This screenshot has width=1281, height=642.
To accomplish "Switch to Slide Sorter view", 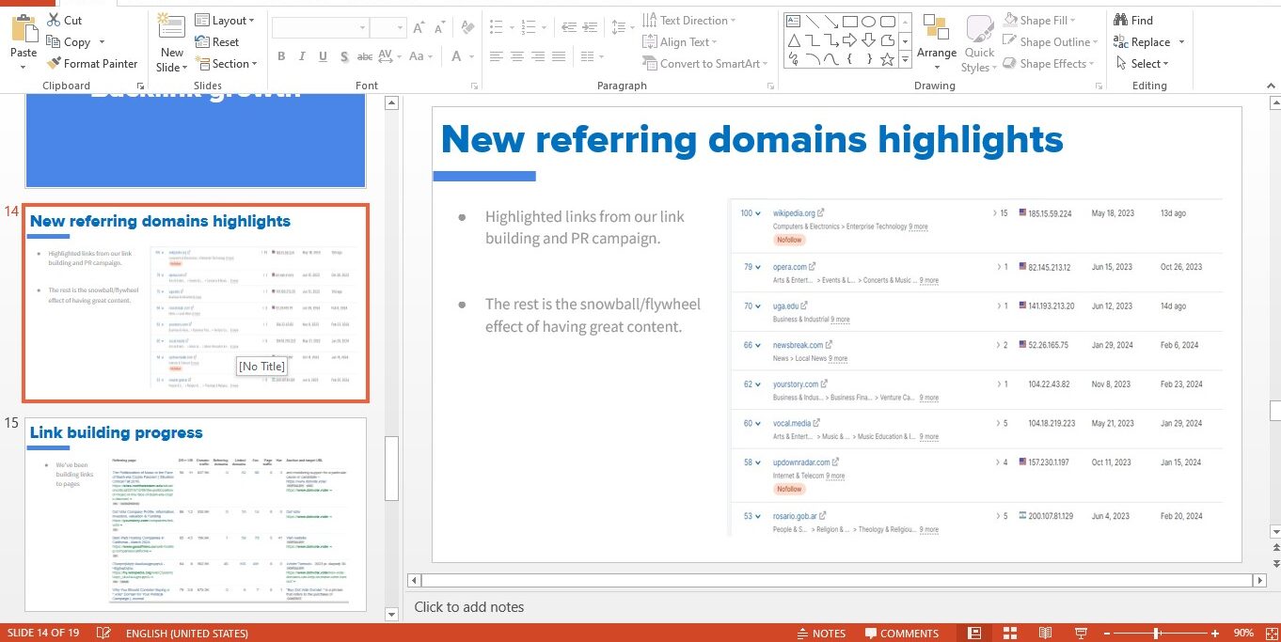I will 1010,633.
